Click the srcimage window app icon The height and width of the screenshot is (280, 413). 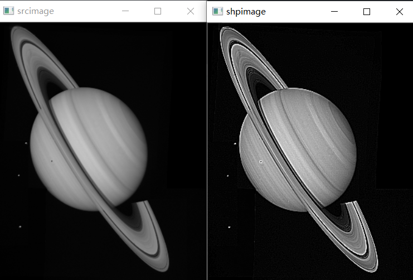(8, 11)
